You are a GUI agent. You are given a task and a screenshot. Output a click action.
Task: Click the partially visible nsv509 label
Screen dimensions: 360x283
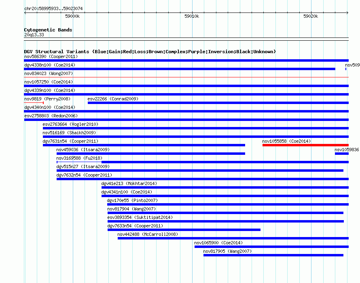pos(352,65)
